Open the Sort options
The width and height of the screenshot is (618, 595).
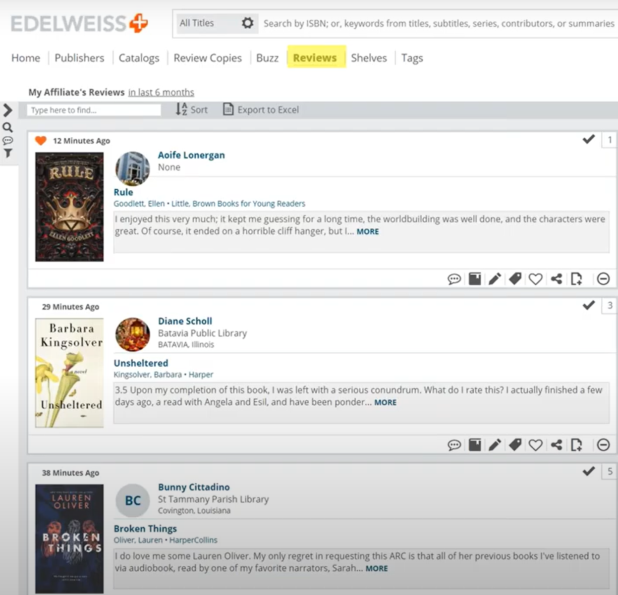(x=192, y=109)
